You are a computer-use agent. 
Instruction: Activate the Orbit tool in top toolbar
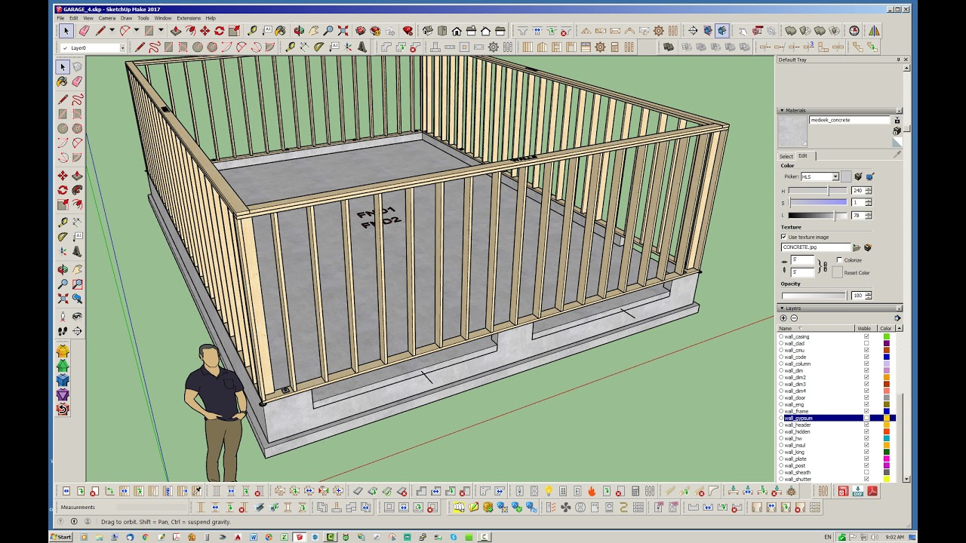pos(299,31)
